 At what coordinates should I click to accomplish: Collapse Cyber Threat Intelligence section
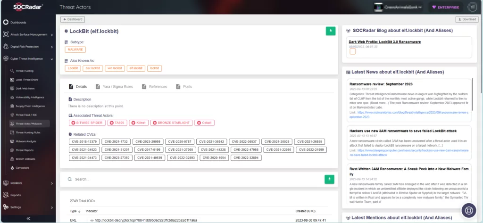click(52, 59)
